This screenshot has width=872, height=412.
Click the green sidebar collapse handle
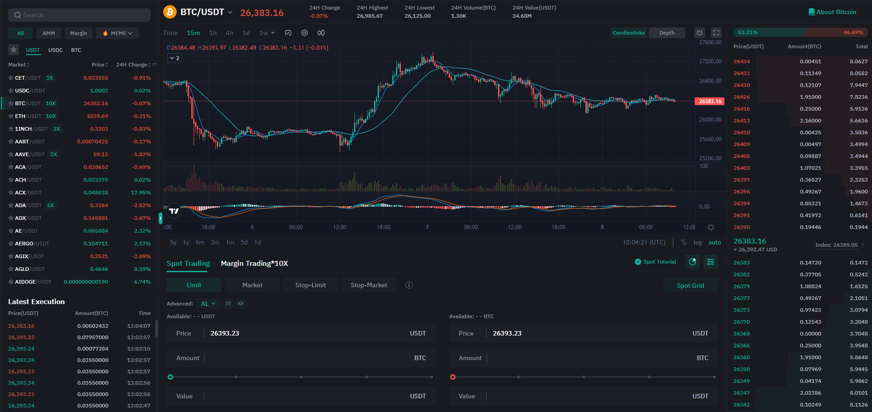(x=160, y=218)
